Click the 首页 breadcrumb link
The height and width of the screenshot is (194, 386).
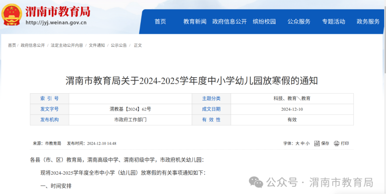tap(12, 45)
